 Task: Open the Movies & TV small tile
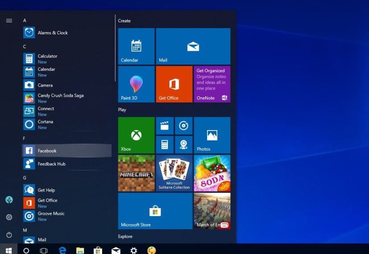pyautogui.click(x=165, y=126)
